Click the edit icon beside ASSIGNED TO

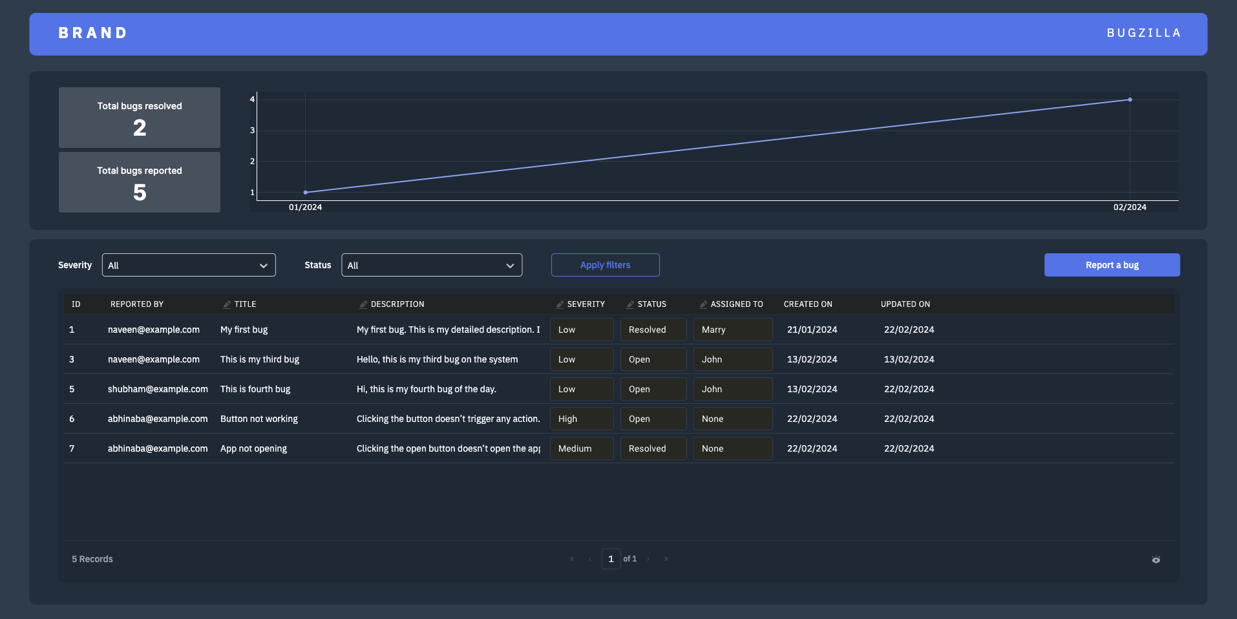(x=703, y=304)
